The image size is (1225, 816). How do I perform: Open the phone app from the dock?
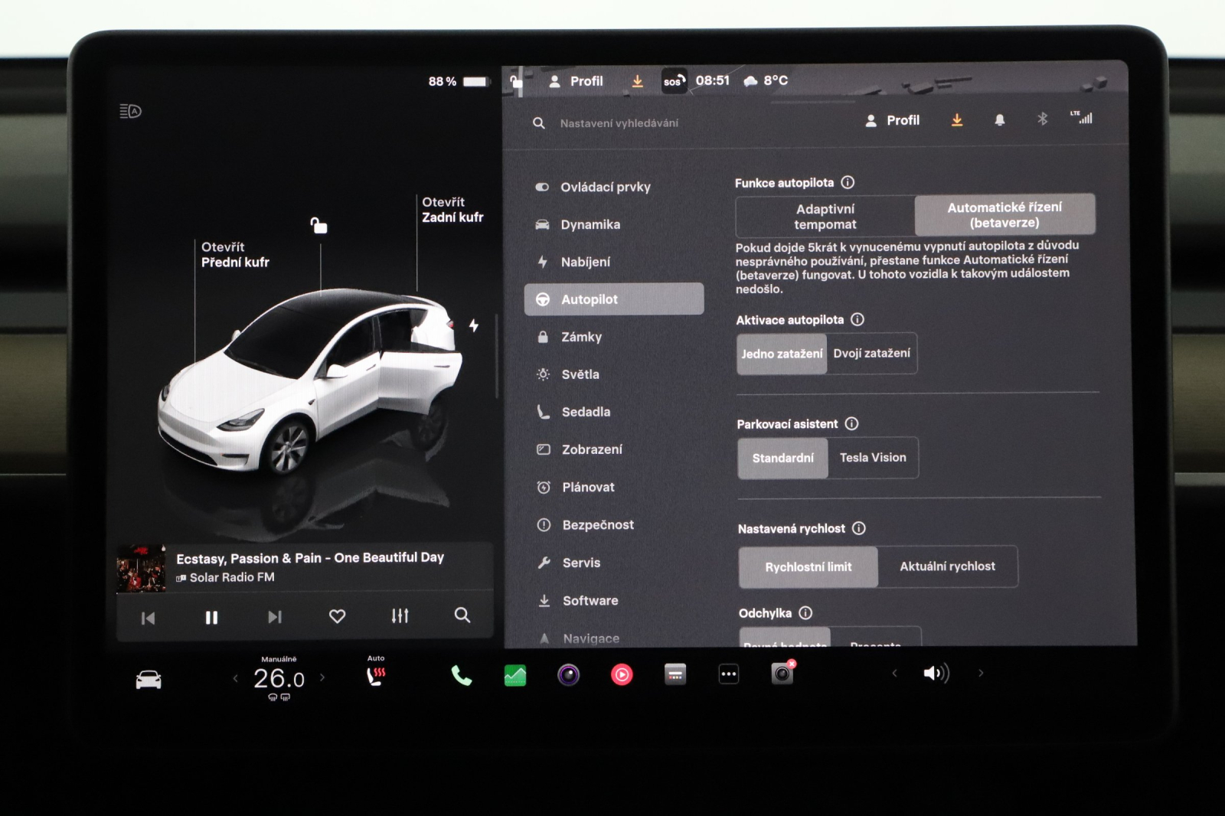[460, 674]
